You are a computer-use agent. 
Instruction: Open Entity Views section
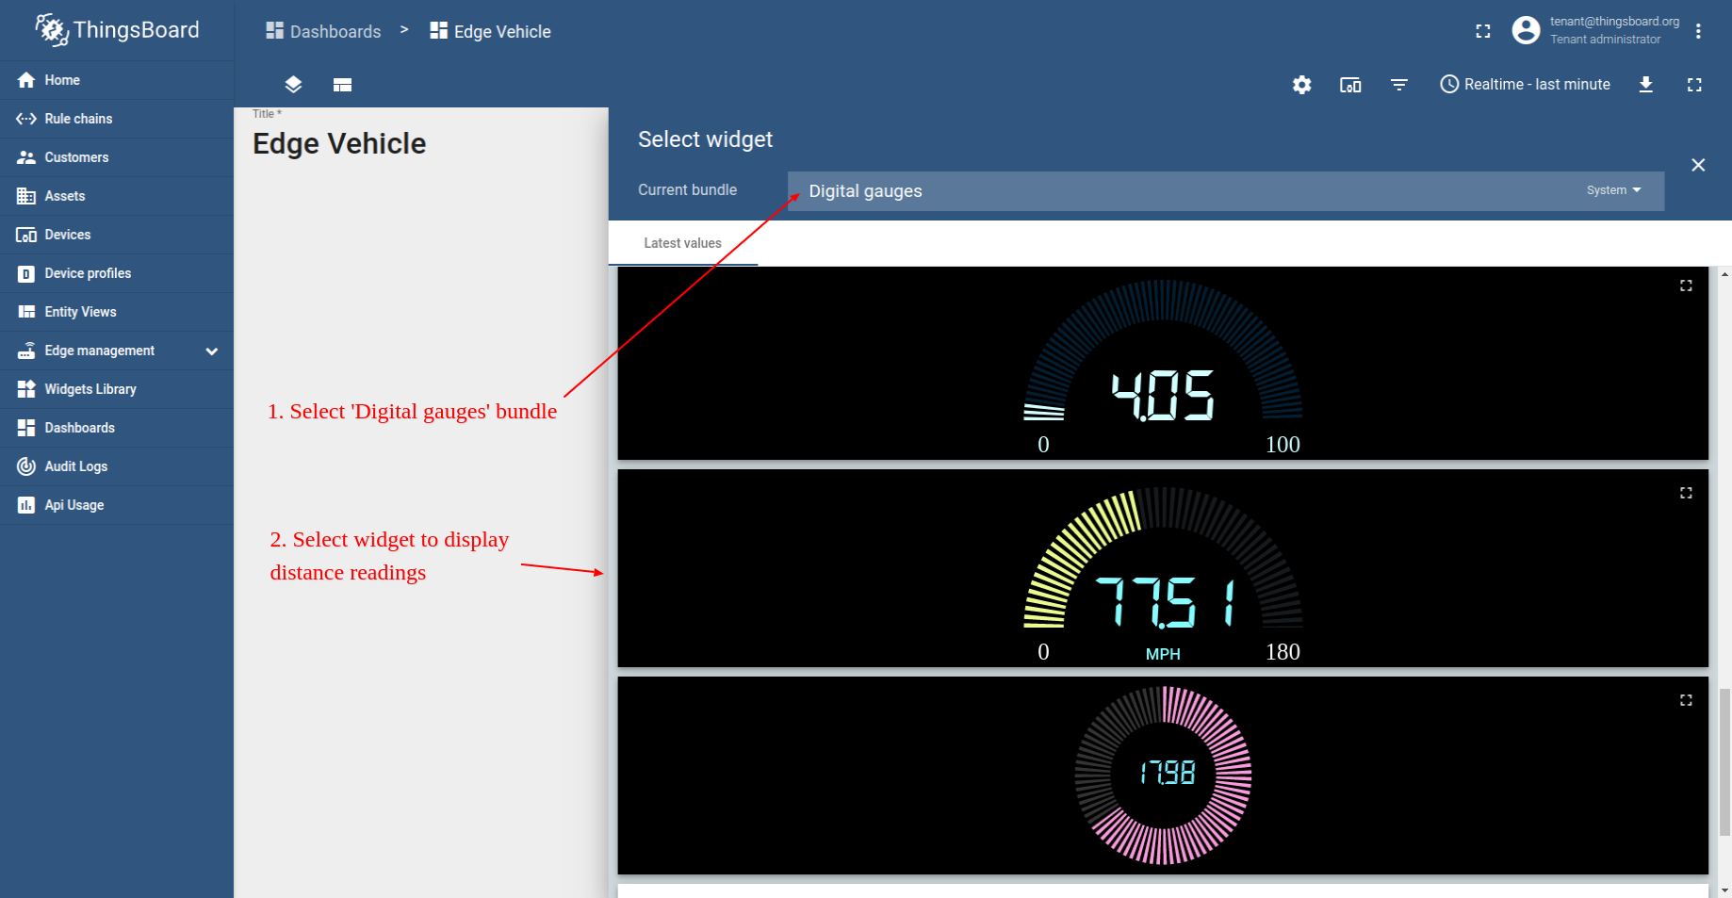[117, 312]
